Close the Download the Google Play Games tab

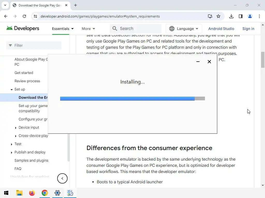66,5
